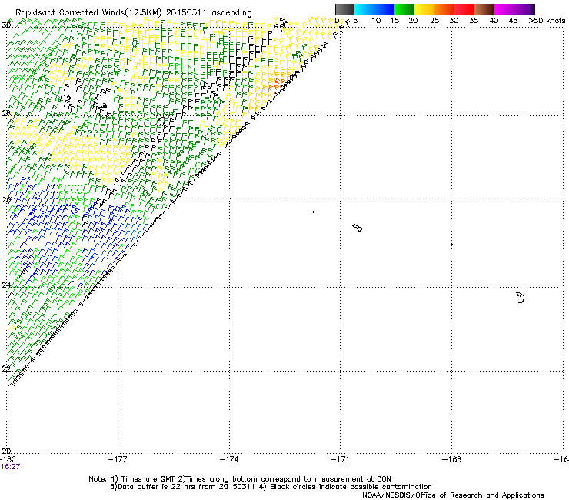Click the date '20150311' in the title

(186, 12)
